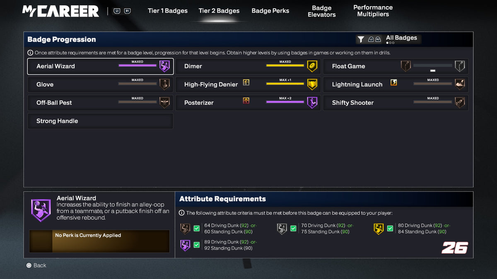This screenshot has height=279, width=497.
Task: Click the Dimer gold badge icon
Action: [312, 66]
